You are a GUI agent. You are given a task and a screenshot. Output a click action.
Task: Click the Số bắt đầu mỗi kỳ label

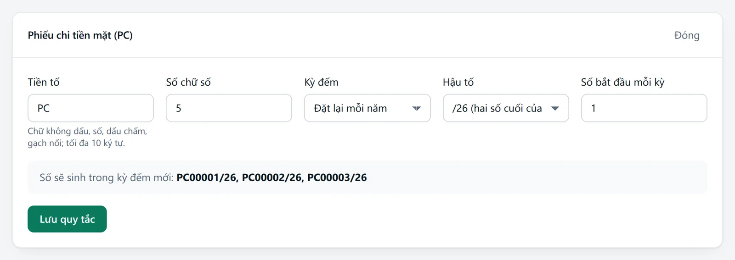622,82
